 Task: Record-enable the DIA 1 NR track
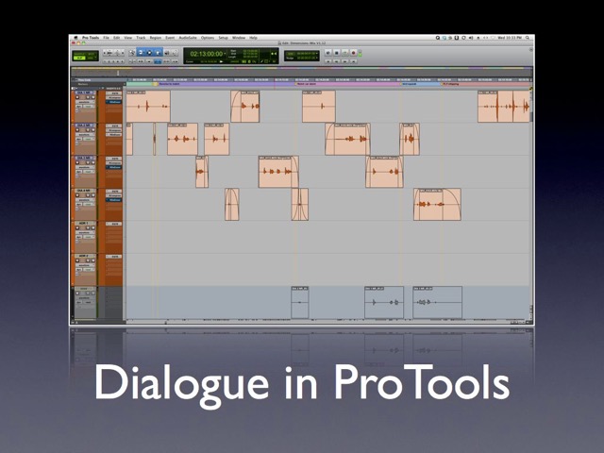(x=77, y=97)
